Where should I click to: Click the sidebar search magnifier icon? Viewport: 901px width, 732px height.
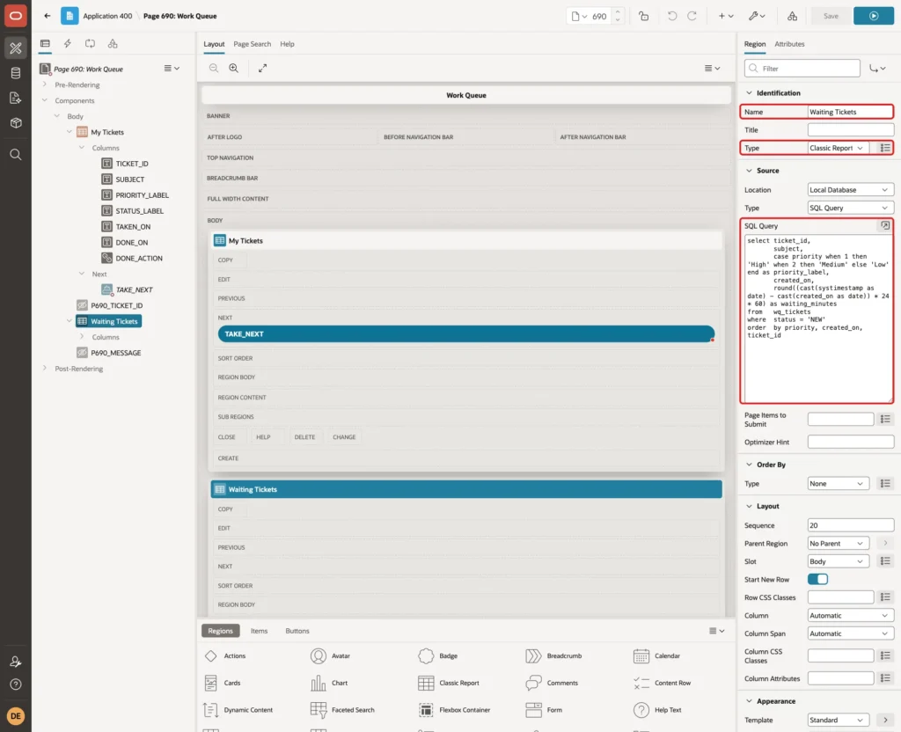tap(16, 155)
